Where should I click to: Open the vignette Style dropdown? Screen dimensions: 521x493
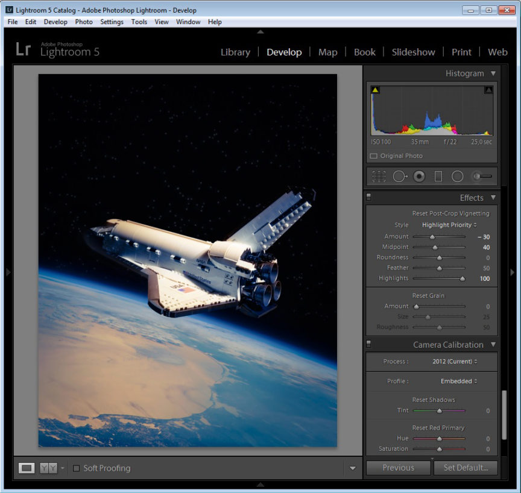(x=449, y=225)
